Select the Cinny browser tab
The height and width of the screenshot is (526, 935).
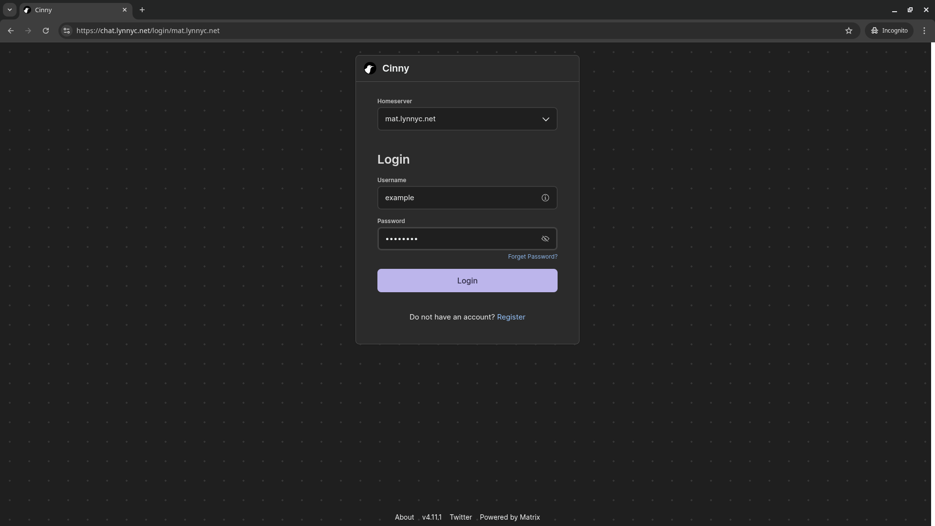[x=76, y=10]
